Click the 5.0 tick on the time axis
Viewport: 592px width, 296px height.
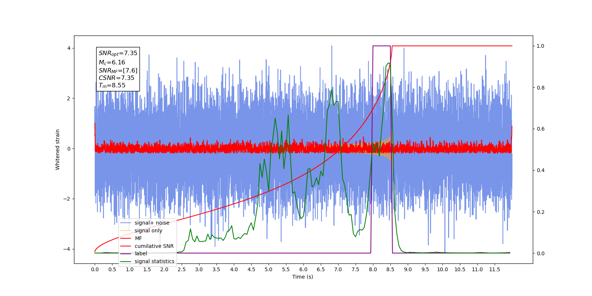tap(269, 269)
